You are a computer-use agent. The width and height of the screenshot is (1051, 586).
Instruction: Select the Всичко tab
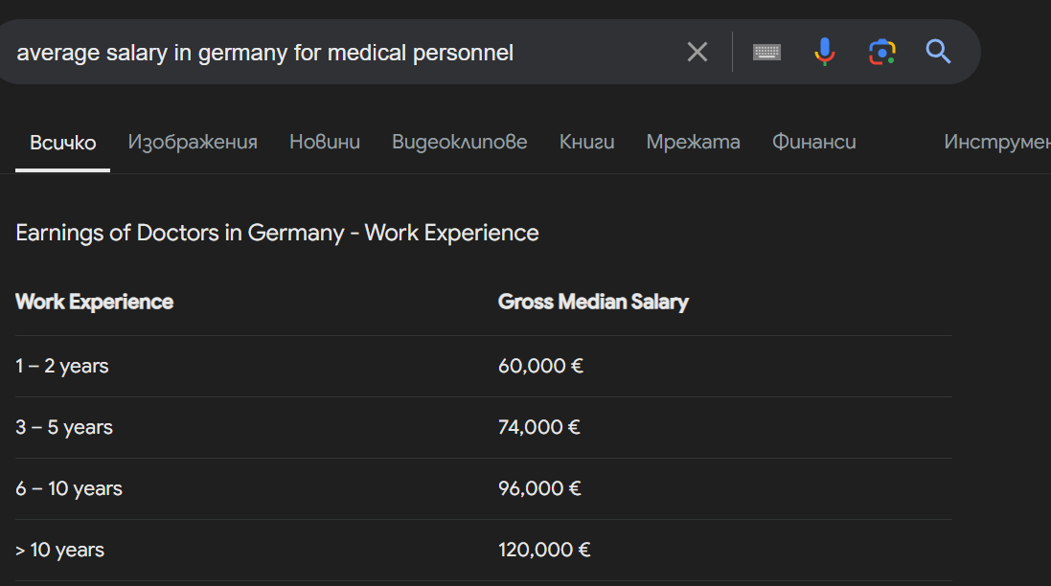(63, 143)
